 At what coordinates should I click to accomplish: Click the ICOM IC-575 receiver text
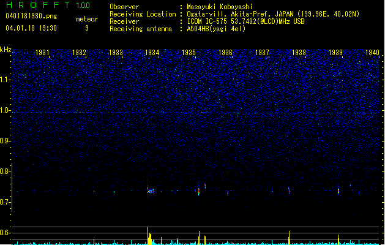pos(245,21)
